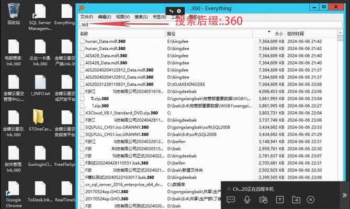This screenshot has width=350, height=209.
Task: End remote session with circled X icon
Action: [x=310, y=200]
